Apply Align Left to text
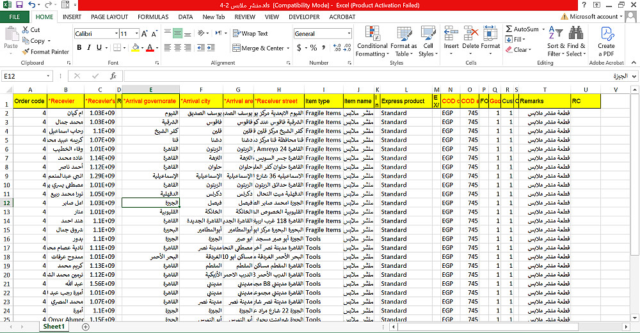 tap(167, 48)
